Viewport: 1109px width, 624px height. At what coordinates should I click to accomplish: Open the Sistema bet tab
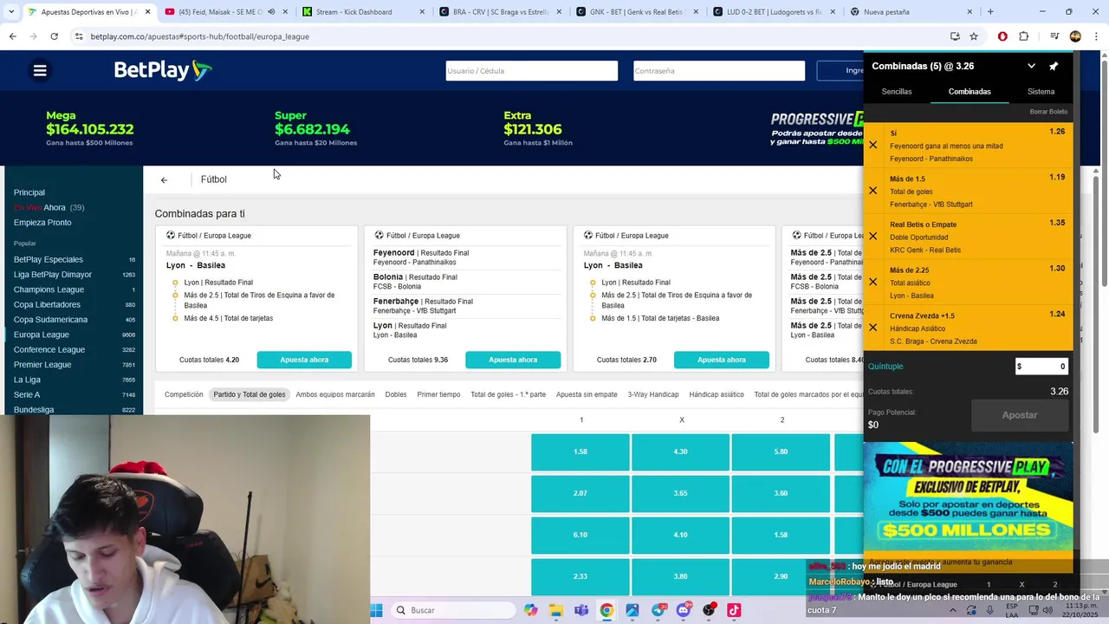[1041, 91]
